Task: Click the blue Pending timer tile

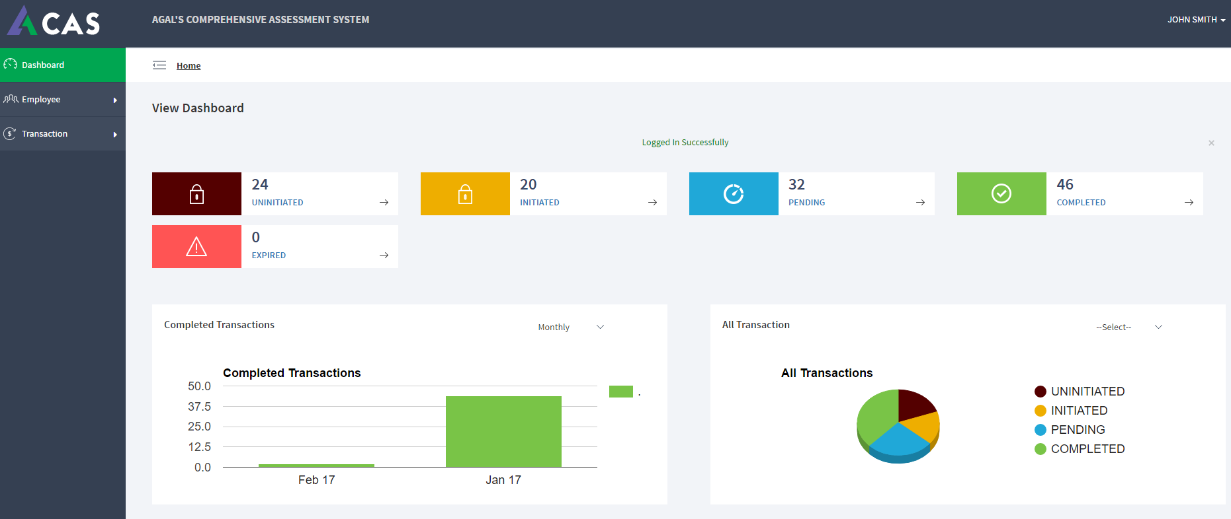Action: click(x=734, y=193)
